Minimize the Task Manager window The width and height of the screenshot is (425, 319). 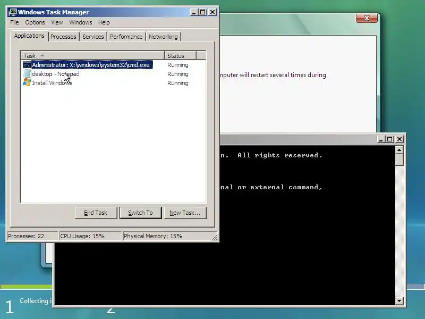pyautogui.click(x=194, y=12)
